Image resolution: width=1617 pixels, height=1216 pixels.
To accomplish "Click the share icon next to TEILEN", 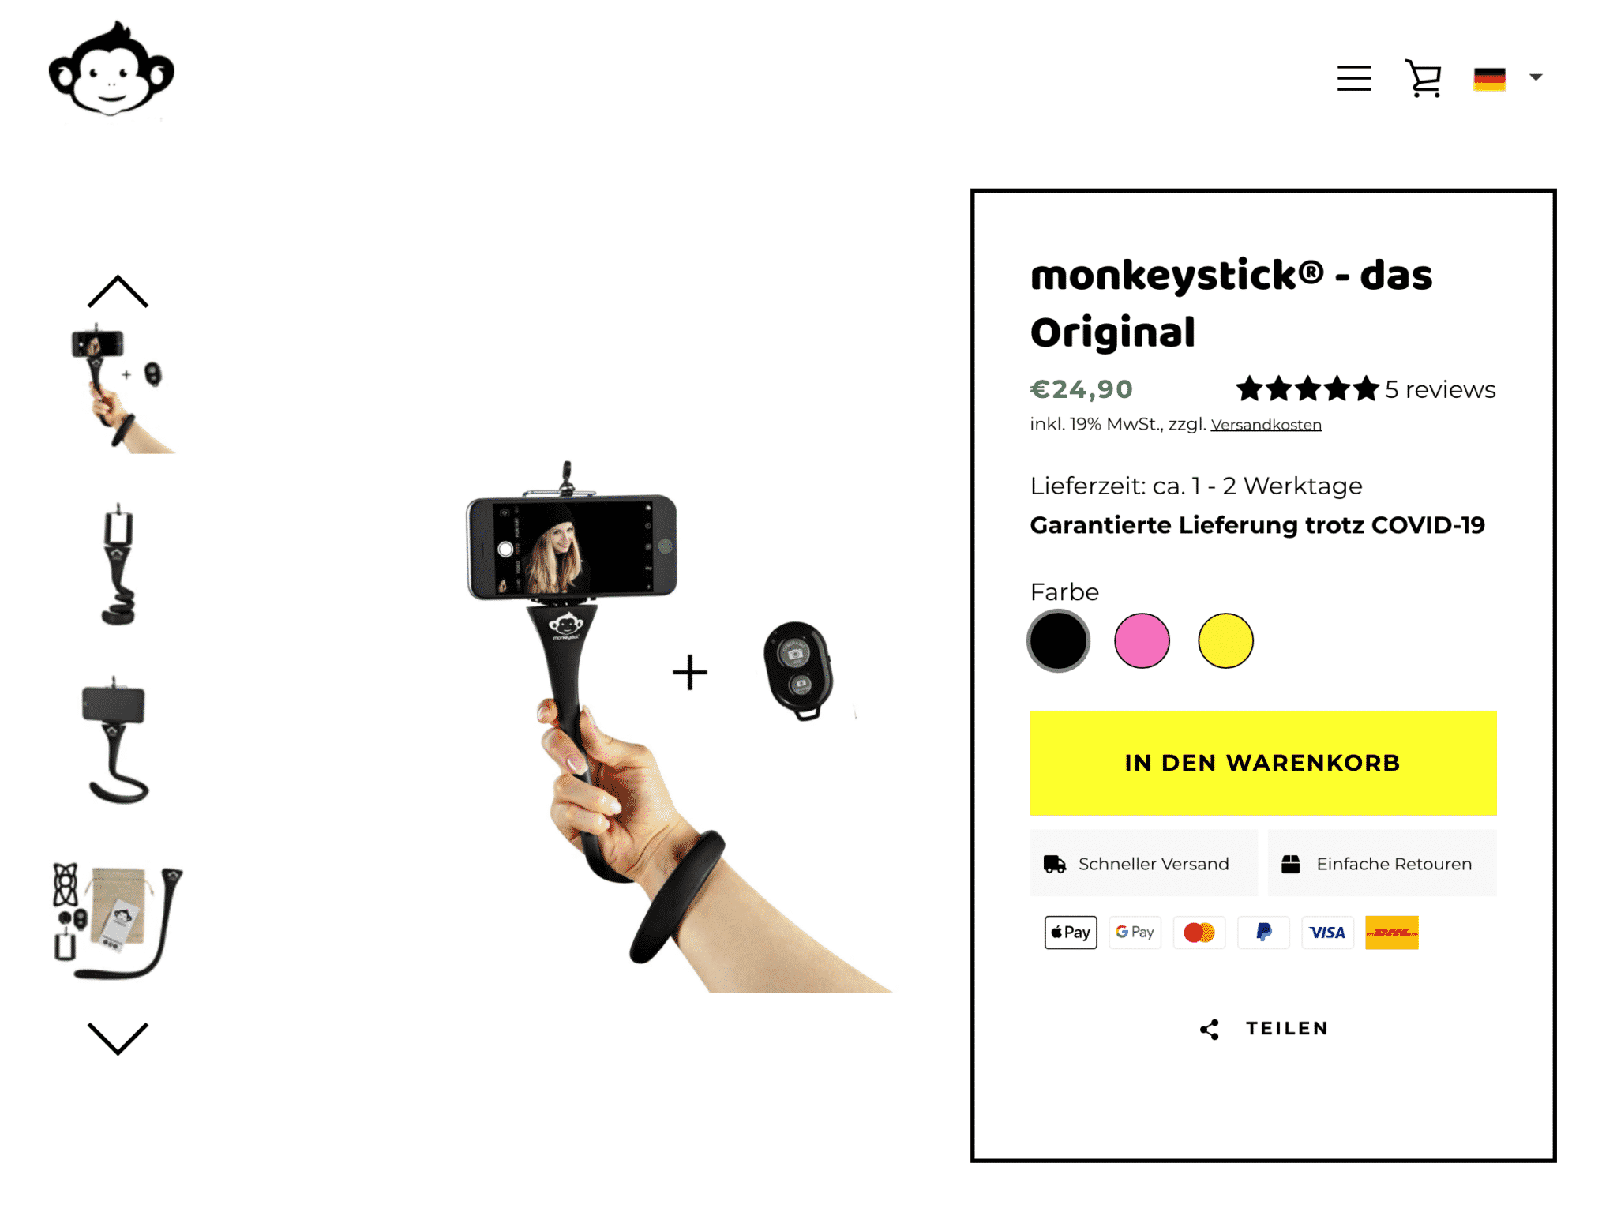I will (1209, 1029).
